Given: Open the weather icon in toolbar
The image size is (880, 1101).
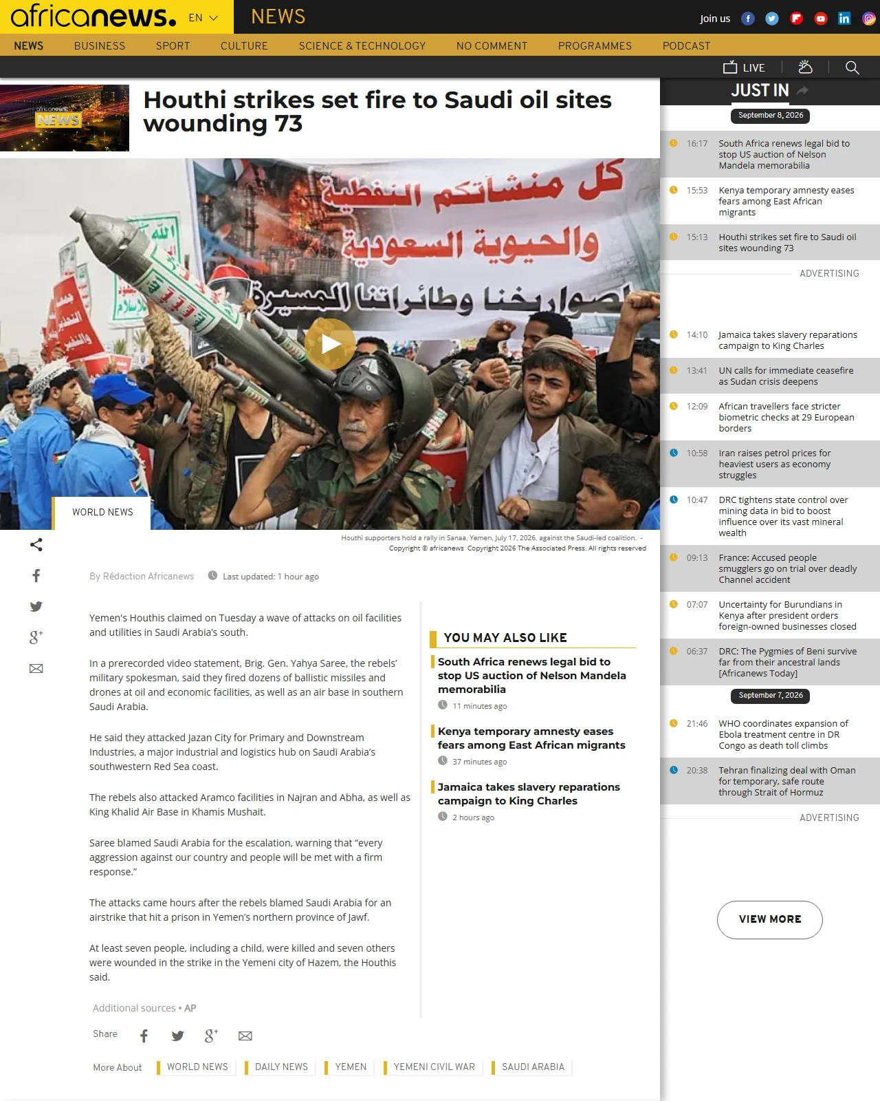Looking at the screenshot, I should pos(805,67).
